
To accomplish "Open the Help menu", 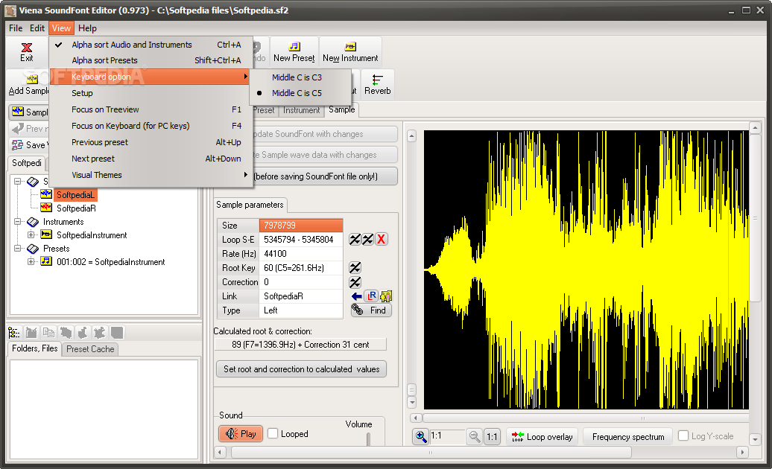I will pos(87,28).
